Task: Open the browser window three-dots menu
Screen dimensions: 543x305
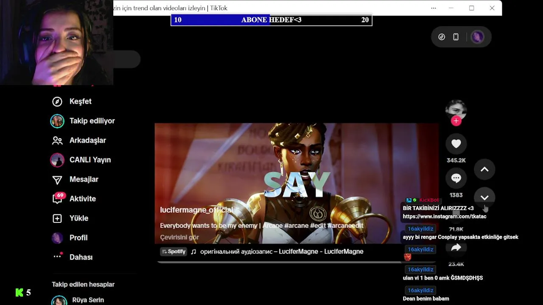Action: [433, 8]
